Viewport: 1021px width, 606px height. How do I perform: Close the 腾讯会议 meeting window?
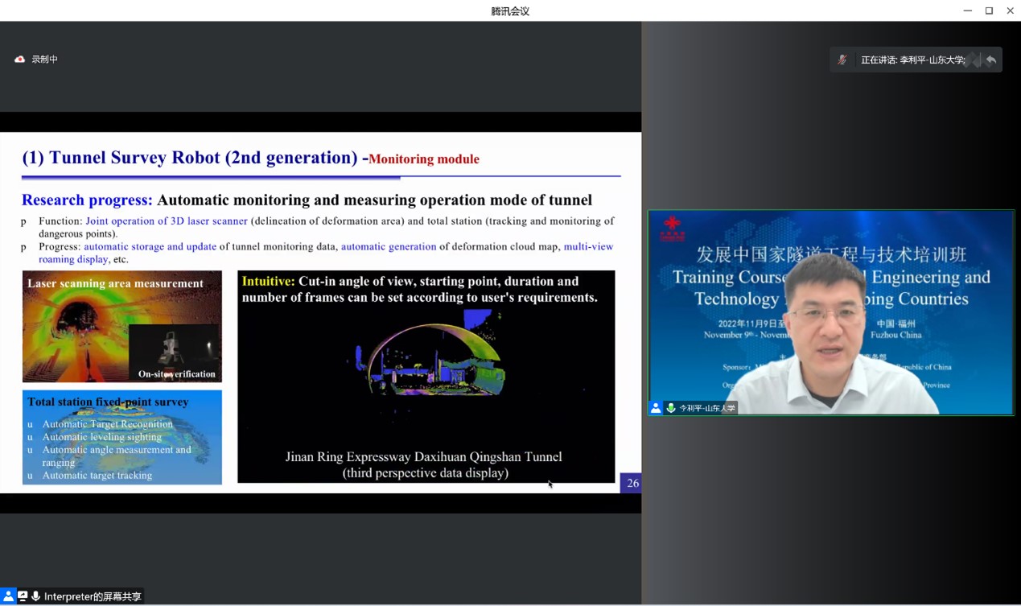(x=1011, y=10)
